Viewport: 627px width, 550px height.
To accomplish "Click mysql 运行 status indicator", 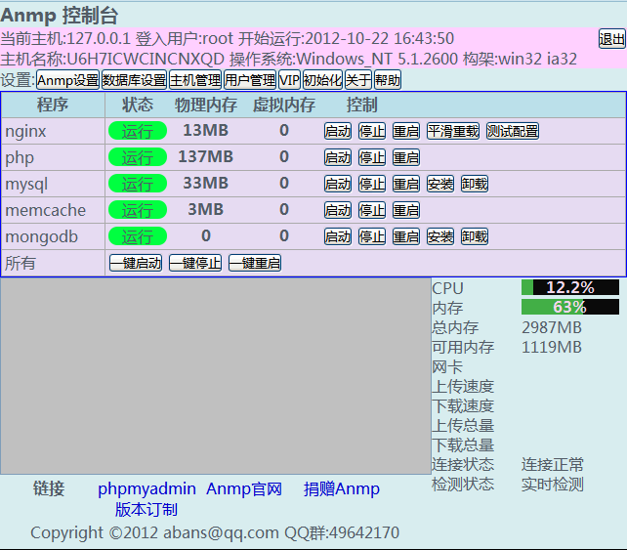I will (x=138, y=184).
